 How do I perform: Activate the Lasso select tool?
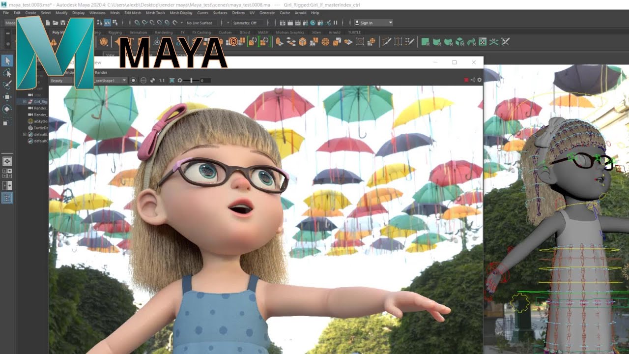pos(7,73)
